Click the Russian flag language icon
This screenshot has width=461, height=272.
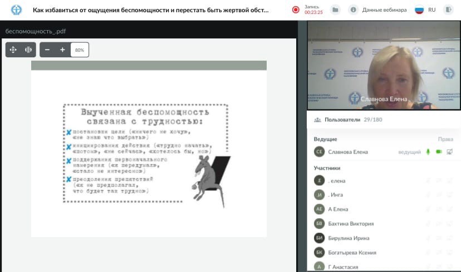[419, 9]
